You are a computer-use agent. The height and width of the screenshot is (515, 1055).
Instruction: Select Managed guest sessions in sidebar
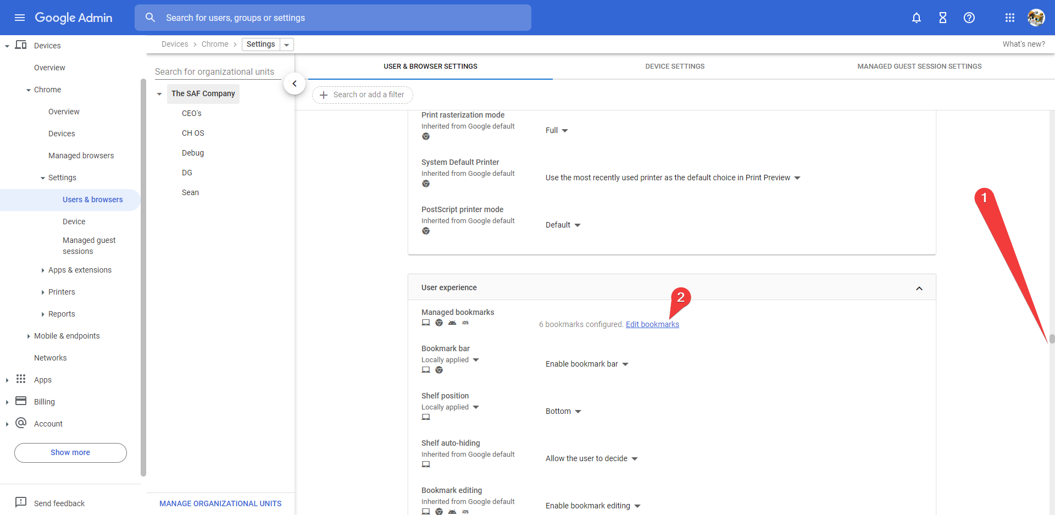(89, 246)
